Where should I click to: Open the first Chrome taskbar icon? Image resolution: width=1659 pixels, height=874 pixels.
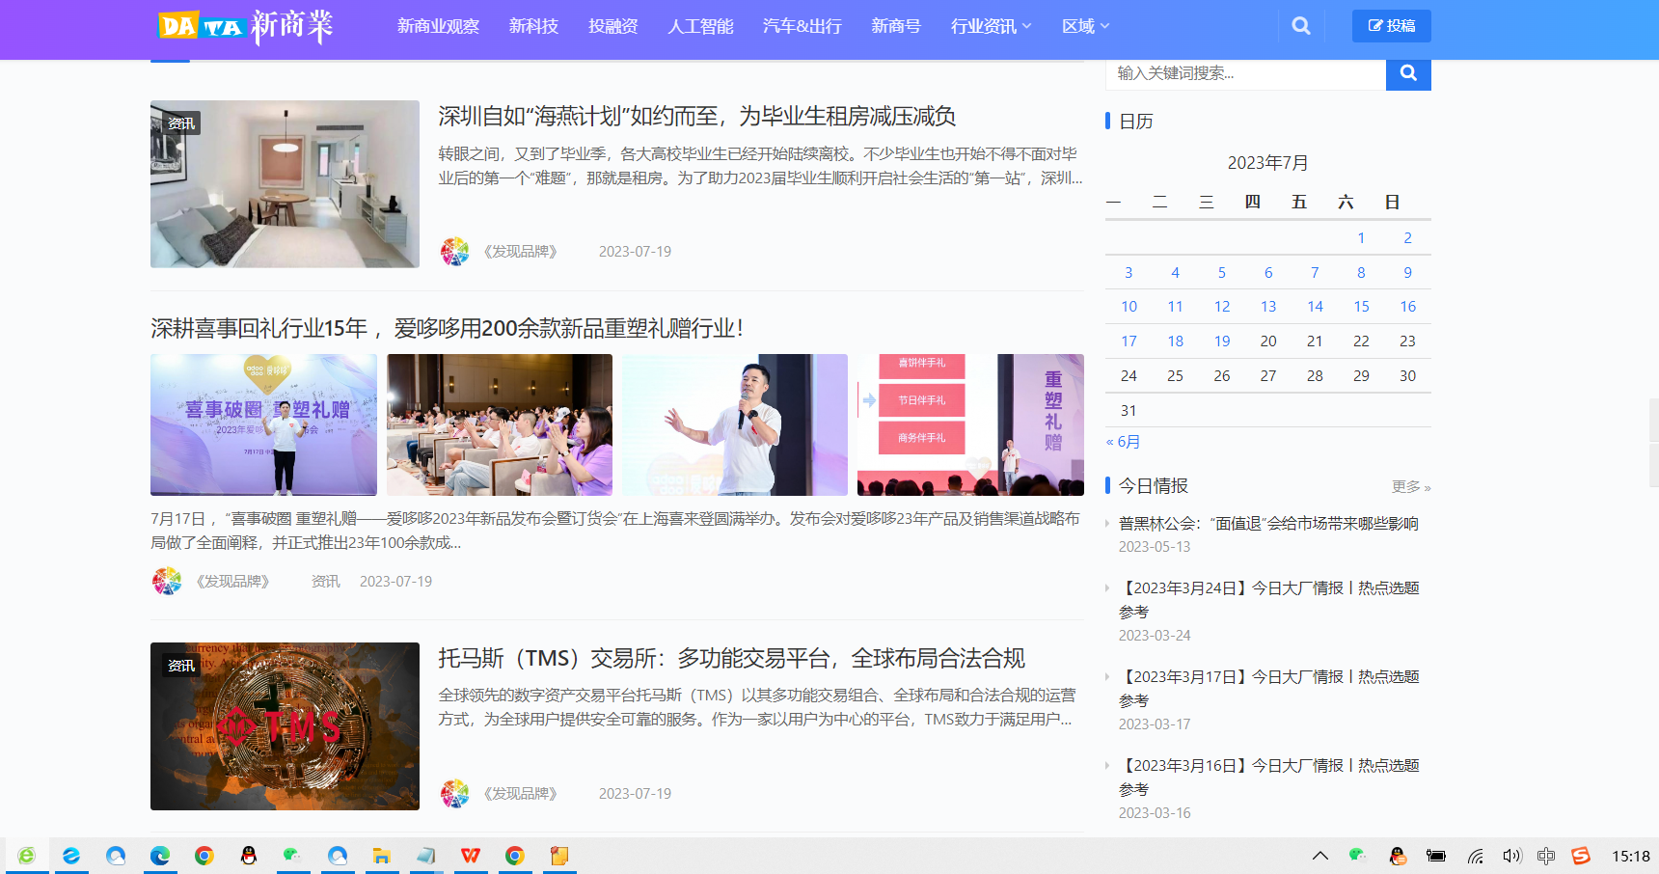[x=204, y=856]
